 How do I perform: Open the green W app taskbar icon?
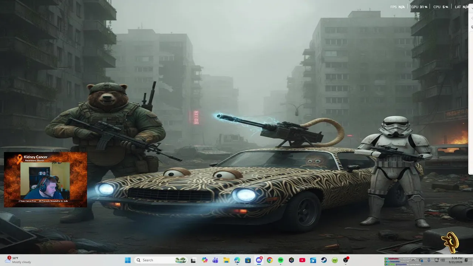[335, 260]
